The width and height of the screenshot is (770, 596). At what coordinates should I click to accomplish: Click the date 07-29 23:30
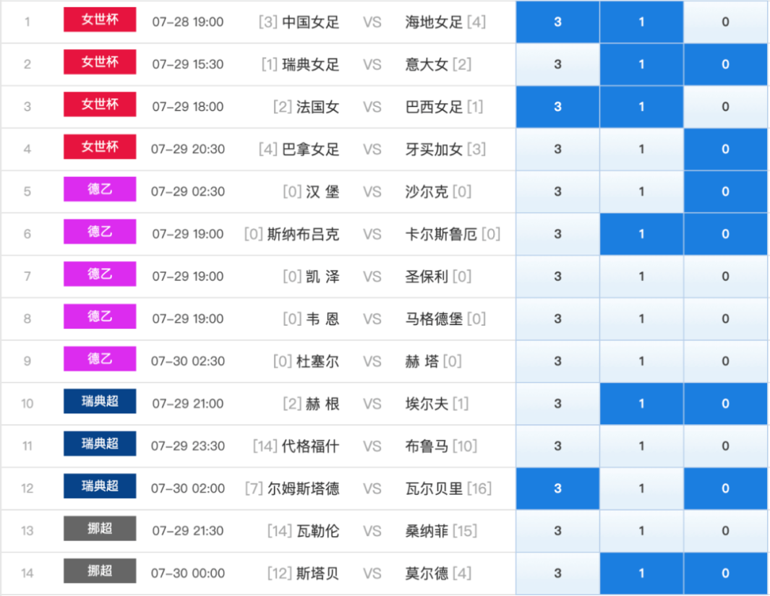tap(187, 446)
